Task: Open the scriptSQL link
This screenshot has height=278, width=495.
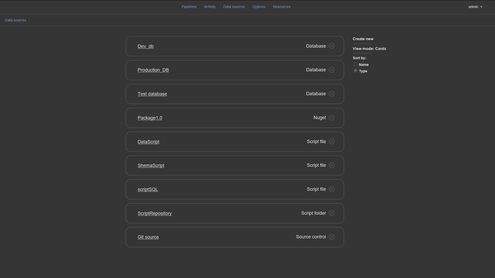Action: [x=148, y=189]
